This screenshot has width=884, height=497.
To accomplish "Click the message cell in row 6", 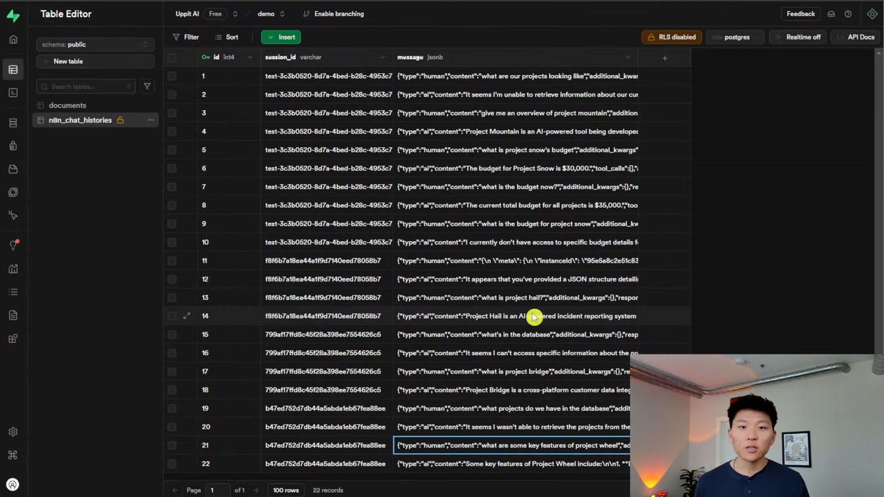I will 516,168.
